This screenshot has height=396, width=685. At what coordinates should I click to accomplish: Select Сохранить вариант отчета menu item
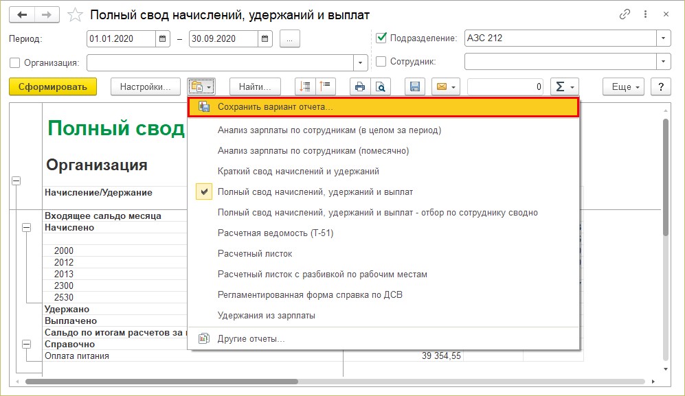[383, 107]
